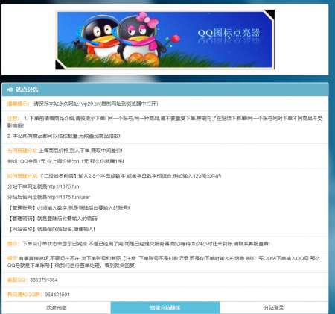The image size is (335, 314).
Task: Click the red flower in the banner
Action: pyautogui.click(x=175, y=39)
